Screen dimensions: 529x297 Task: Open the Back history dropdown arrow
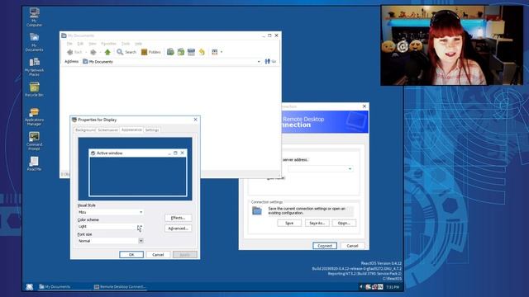click(x=86, y=52)
